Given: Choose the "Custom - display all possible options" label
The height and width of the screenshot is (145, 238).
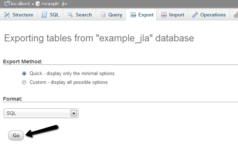Looking at the screenshot, I should (68, 82).
